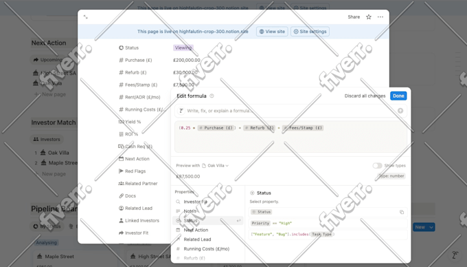This screenshot has width=467, height=267.
Task: Open Site settings in modal banner
Action: 310,32
